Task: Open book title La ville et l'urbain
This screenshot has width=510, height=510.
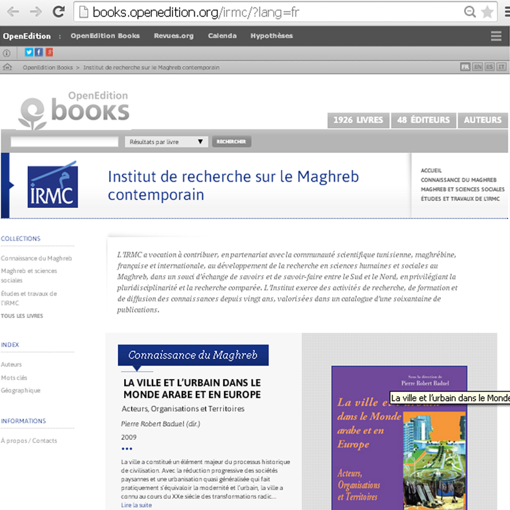Action: (192, 389)
